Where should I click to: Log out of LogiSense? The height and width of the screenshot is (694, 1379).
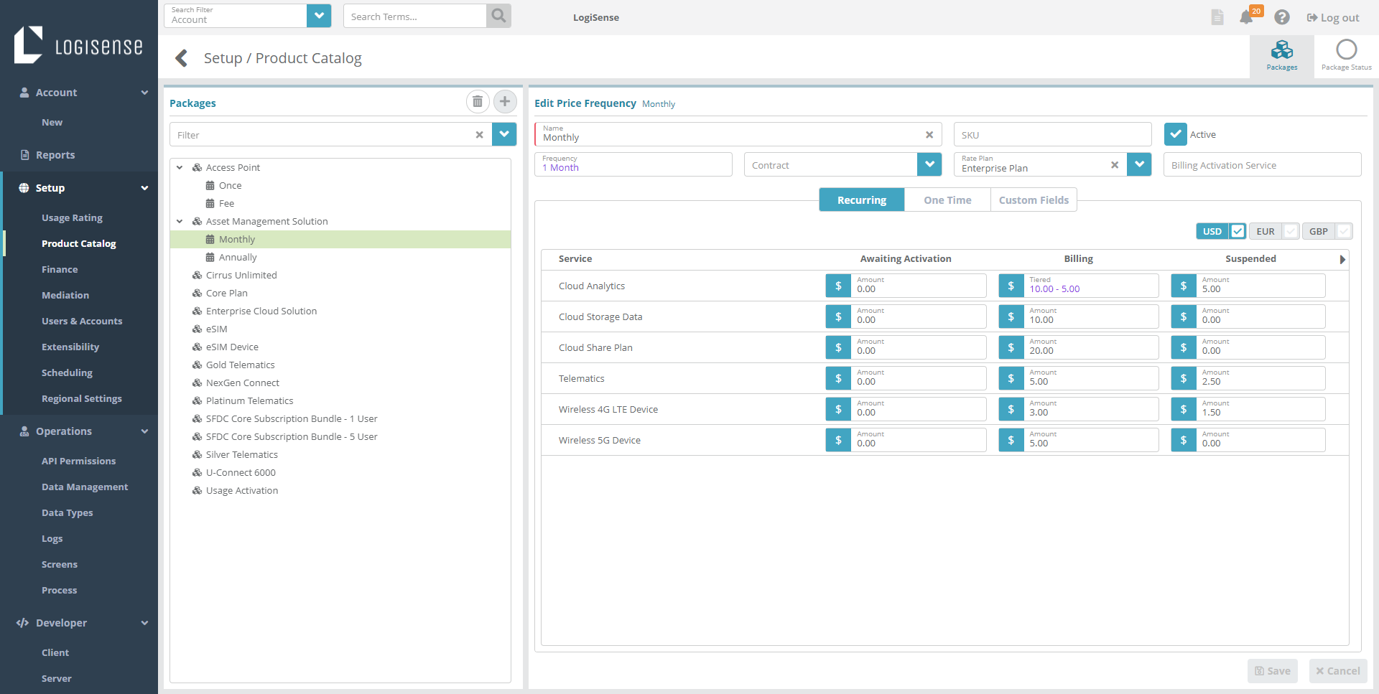pos(1333,18)
